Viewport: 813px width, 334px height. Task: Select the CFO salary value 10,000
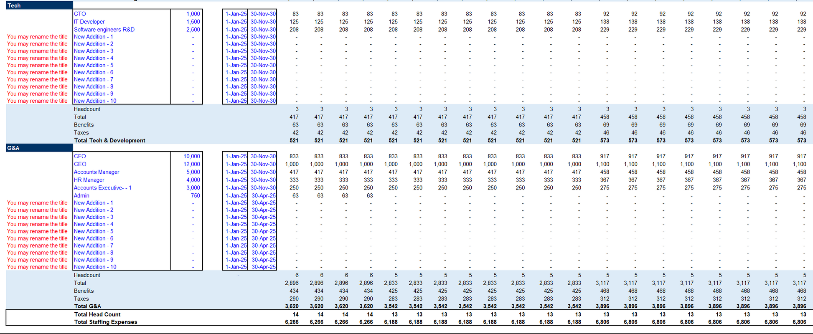(191, 156)
